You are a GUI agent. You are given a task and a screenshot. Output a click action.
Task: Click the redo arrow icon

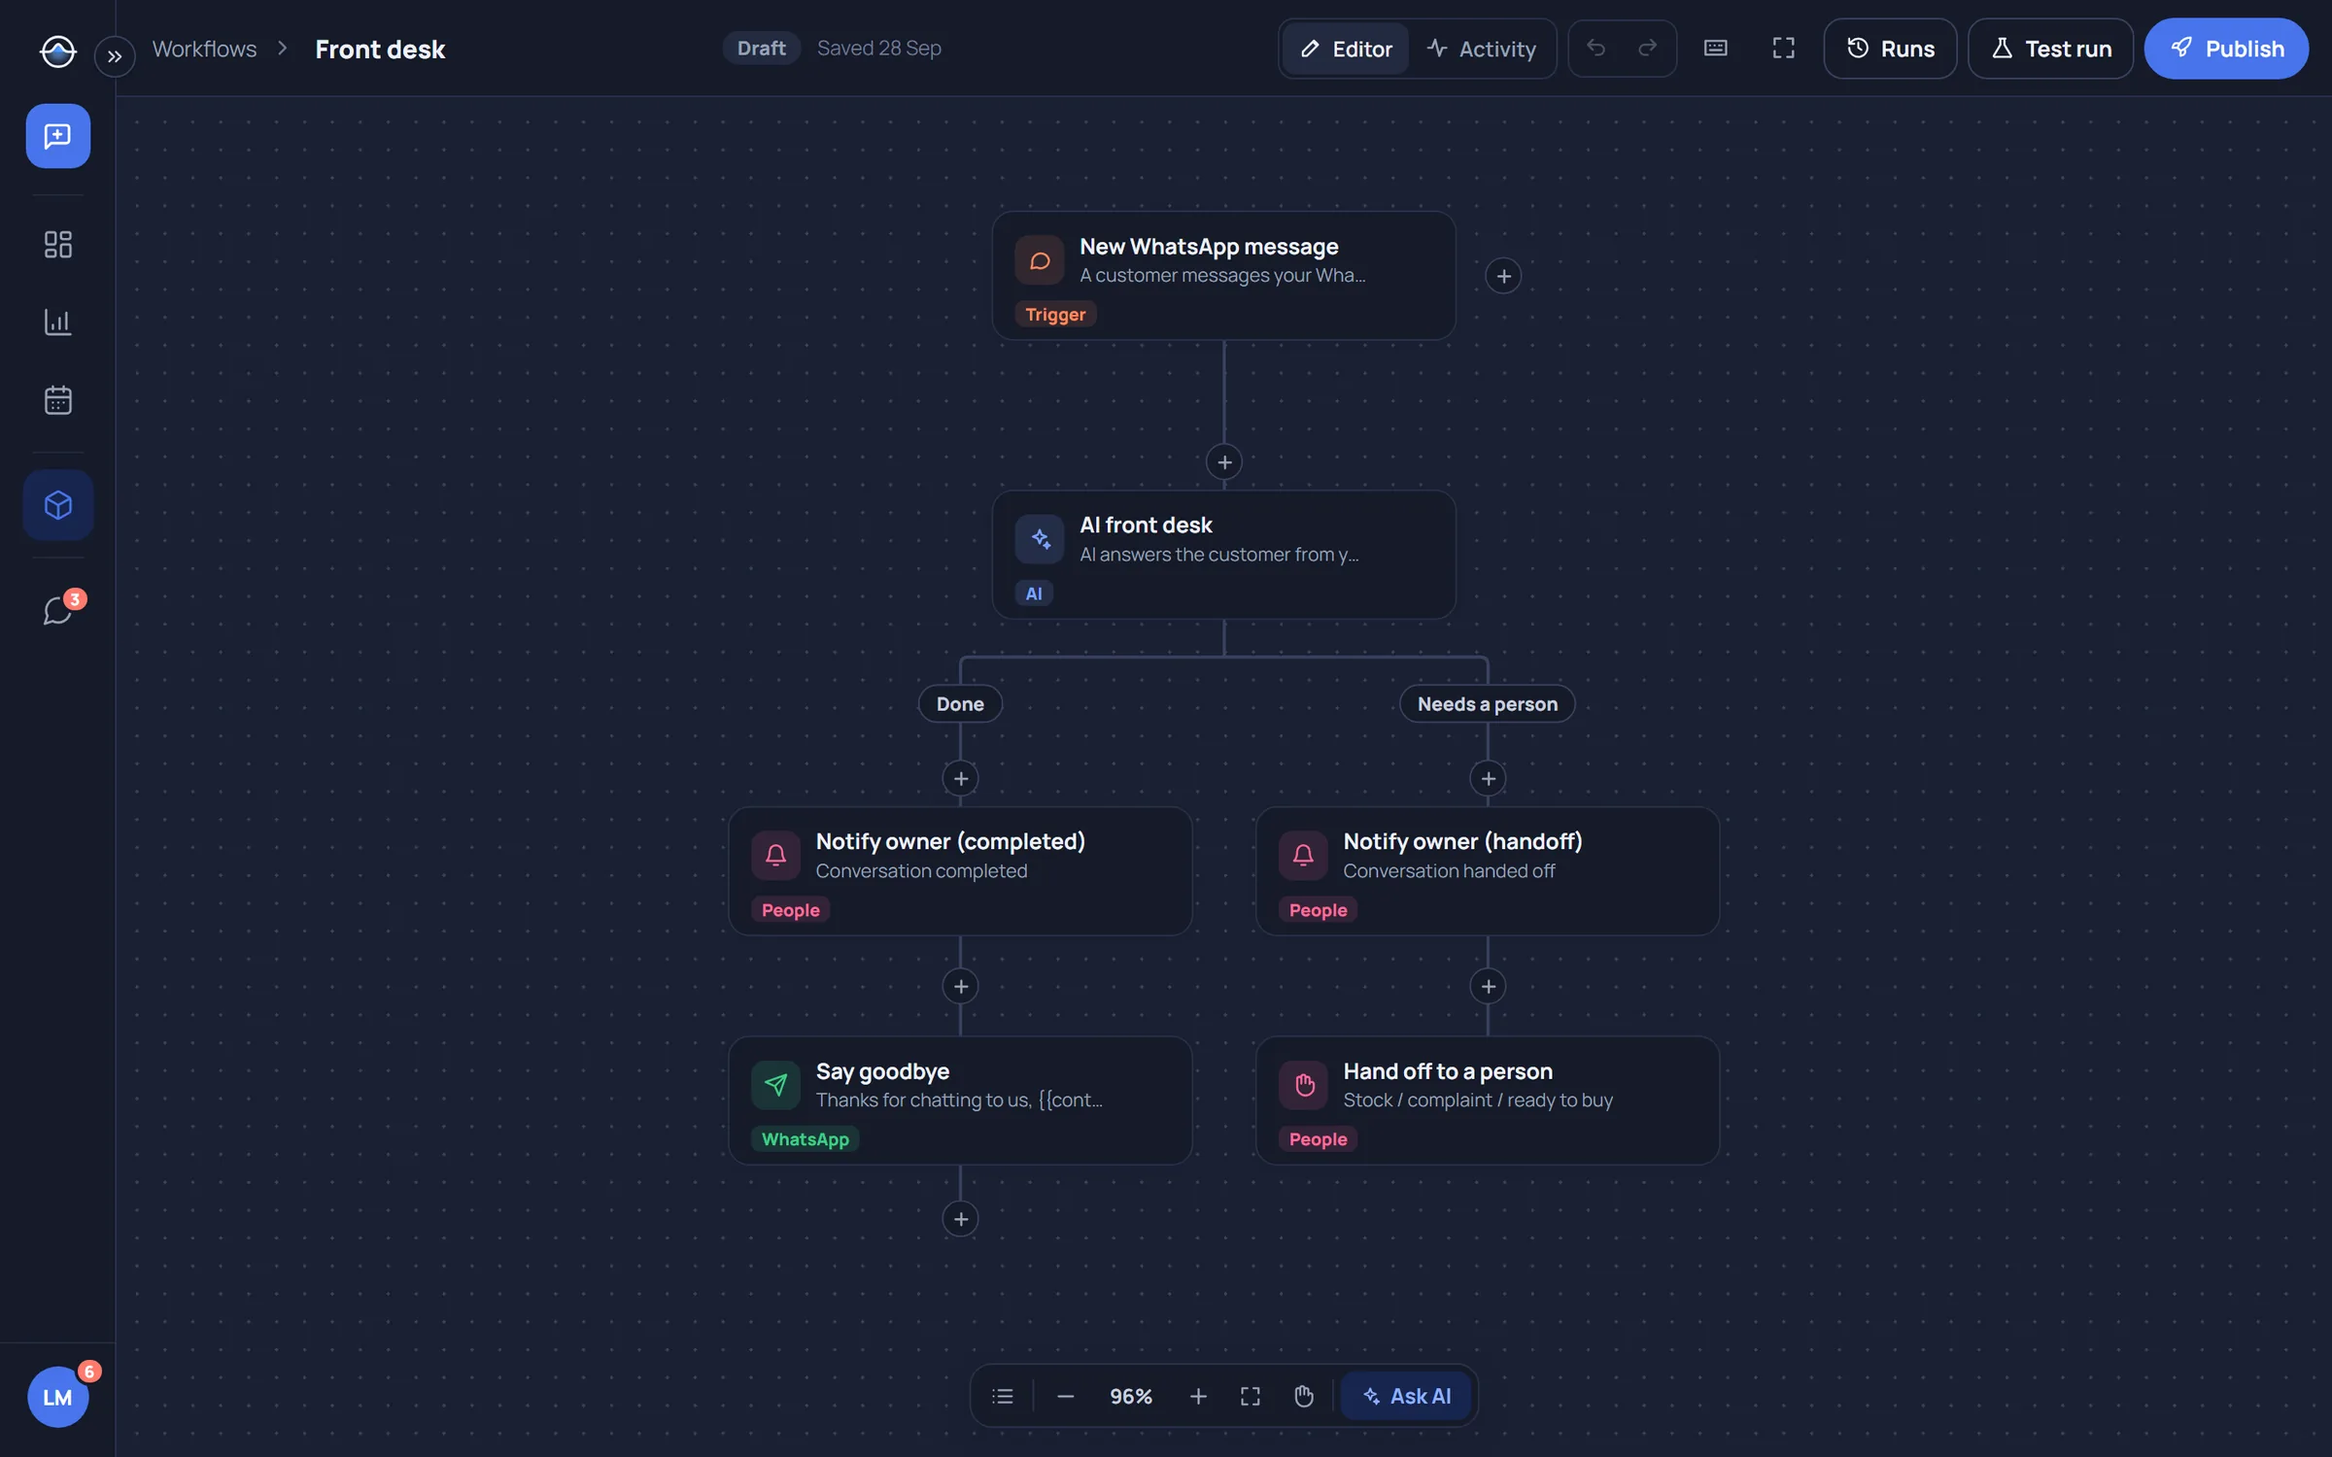pos(1648,48)
